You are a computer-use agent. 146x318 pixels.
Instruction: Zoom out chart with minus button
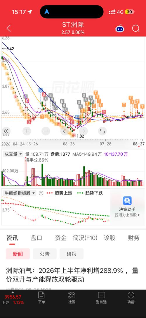46,131
